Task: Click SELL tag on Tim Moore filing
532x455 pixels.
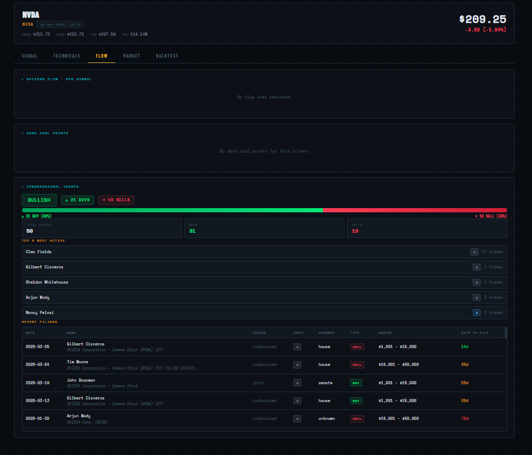Action: point(357,365)
